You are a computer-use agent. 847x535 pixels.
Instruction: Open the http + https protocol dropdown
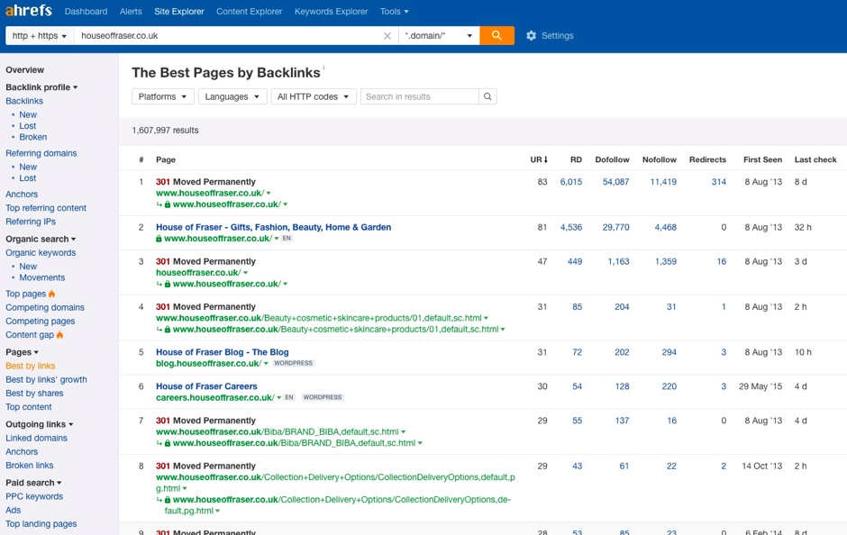[40, 36]
